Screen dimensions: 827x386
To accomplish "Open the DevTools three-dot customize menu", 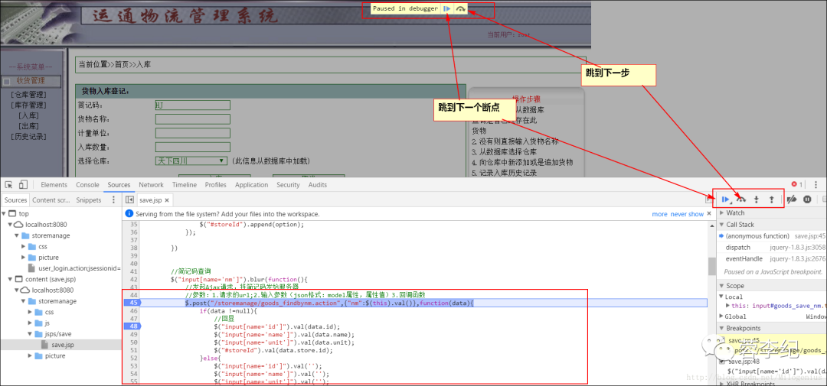I will click(816, 184).
